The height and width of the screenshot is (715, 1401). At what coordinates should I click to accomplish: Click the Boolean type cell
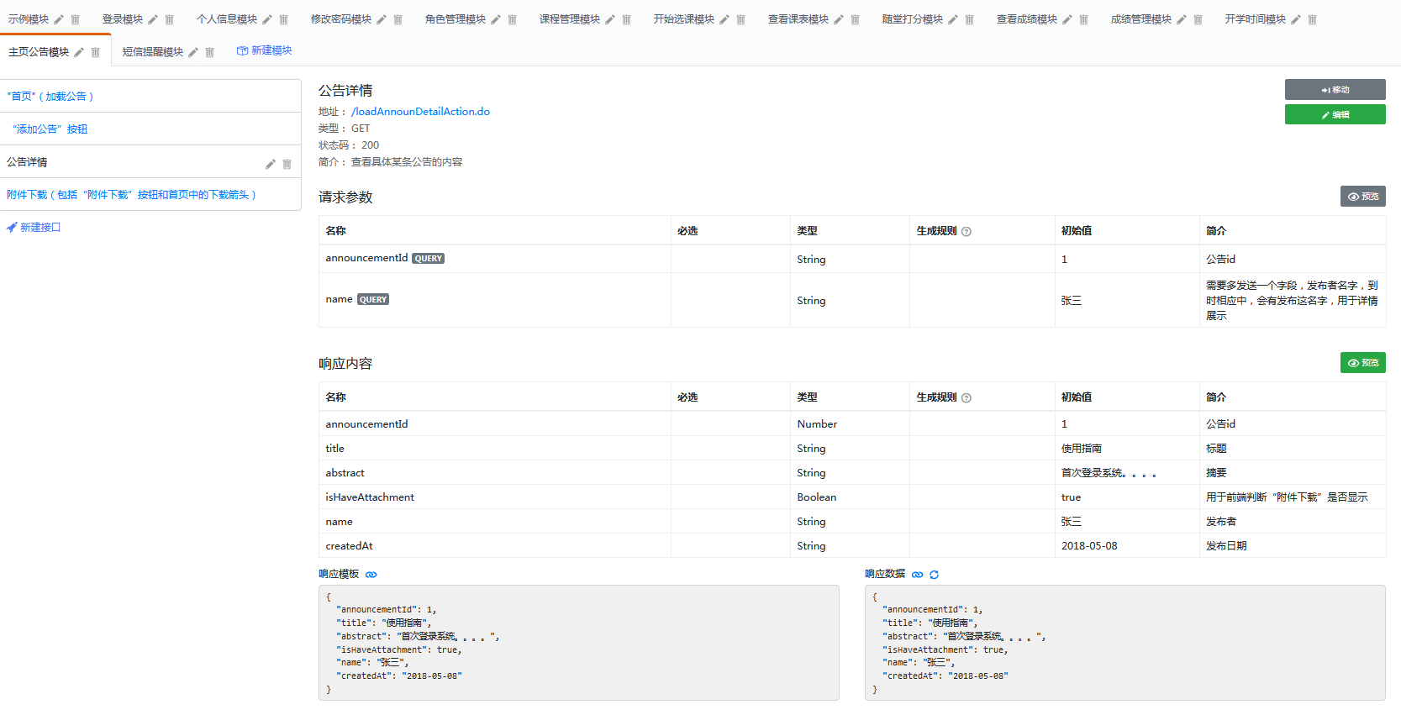pos(817,497)
